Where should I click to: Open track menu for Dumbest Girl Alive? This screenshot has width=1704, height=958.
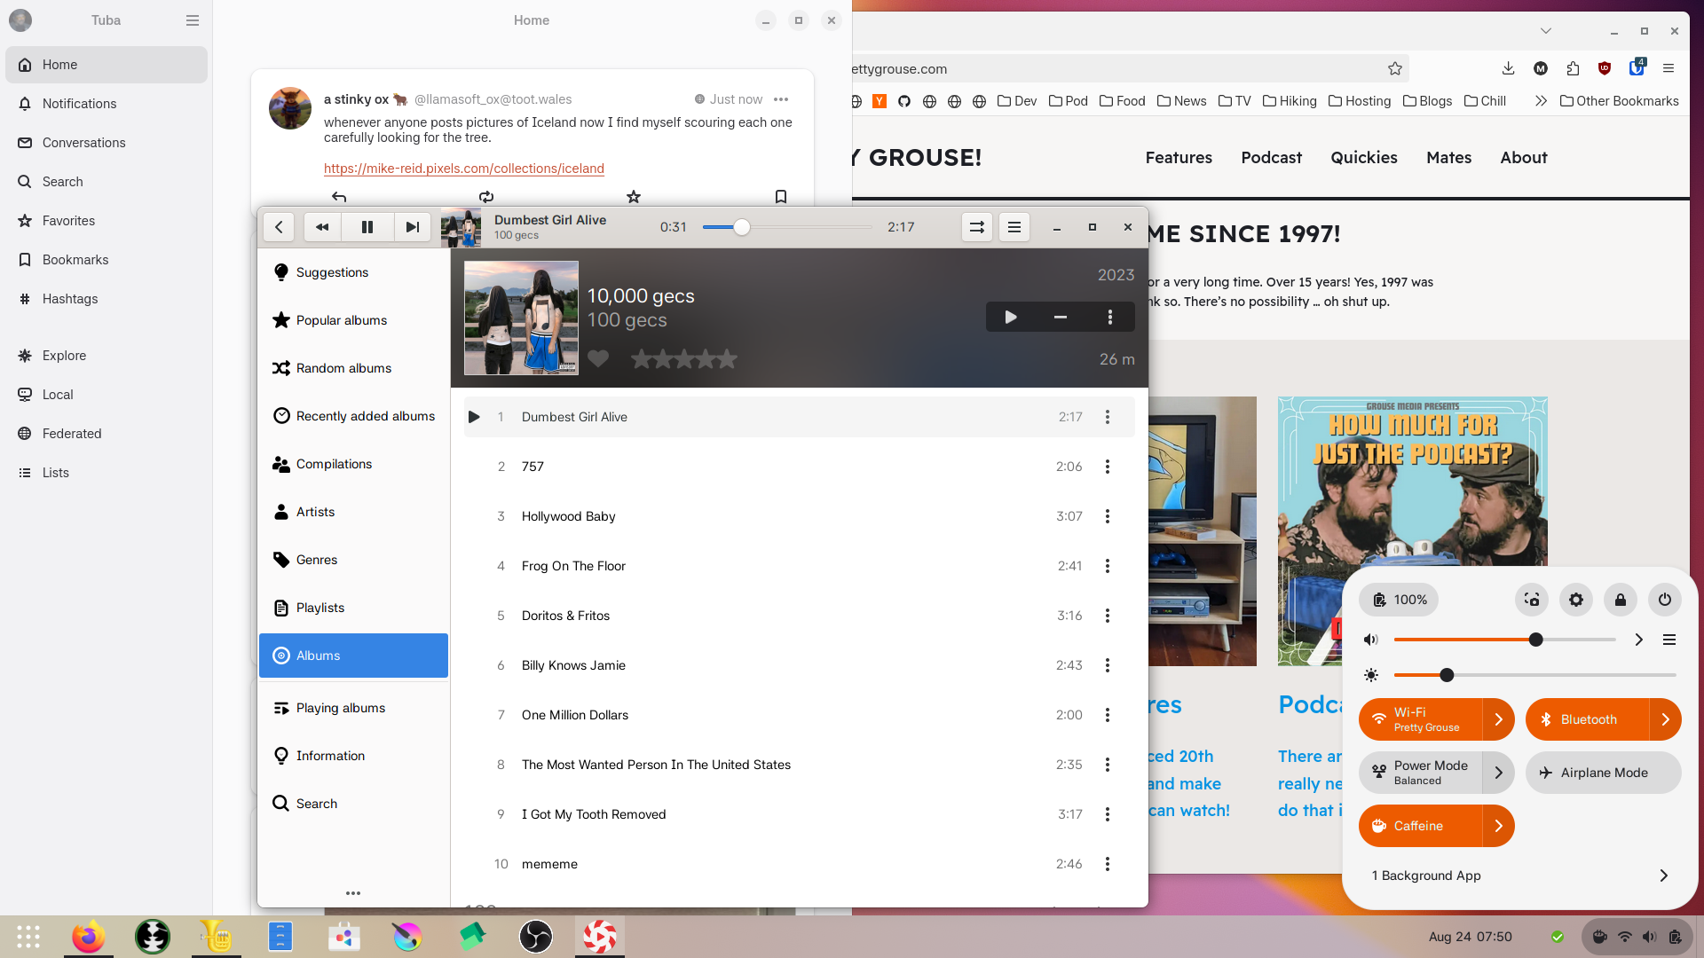(x=1108, y=417)
